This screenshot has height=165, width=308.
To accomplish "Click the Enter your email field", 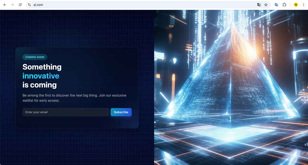I will tap(66, 112).
